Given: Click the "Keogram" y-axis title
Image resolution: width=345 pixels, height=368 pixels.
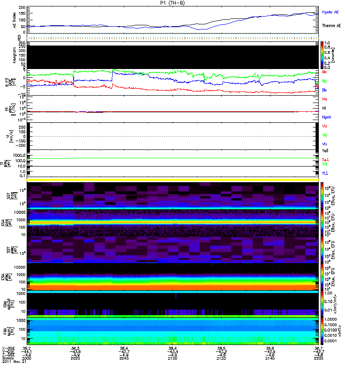Looking at the screenshot, I should click(x=14, y=55).
